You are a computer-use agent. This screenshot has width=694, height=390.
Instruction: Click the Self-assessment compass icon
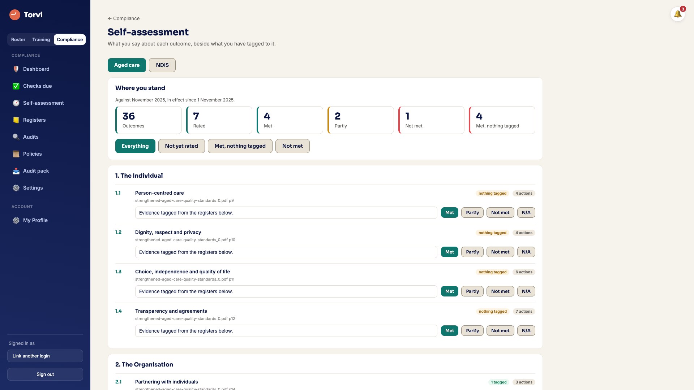(x=16, y=103)
